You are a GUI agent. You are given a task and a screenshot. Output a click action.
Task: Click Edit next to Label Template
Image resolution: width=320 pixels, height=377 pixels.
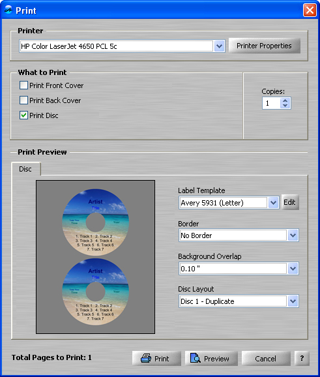click(290, 202)
